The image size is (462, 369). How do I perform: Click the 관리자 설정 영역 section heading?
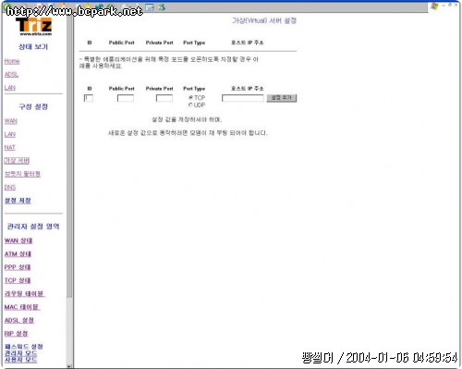pyautogui.click(x=33, y=227)
